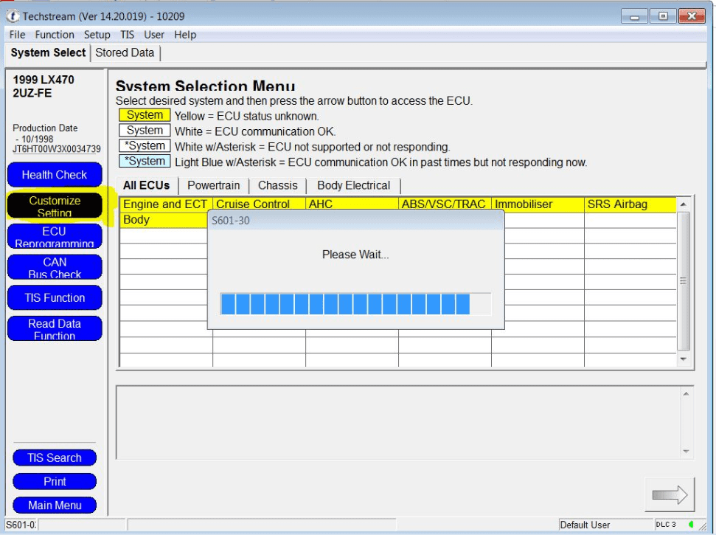Switch to the Stored Data tab
This screenshot has height=535, width=716.
125,53
